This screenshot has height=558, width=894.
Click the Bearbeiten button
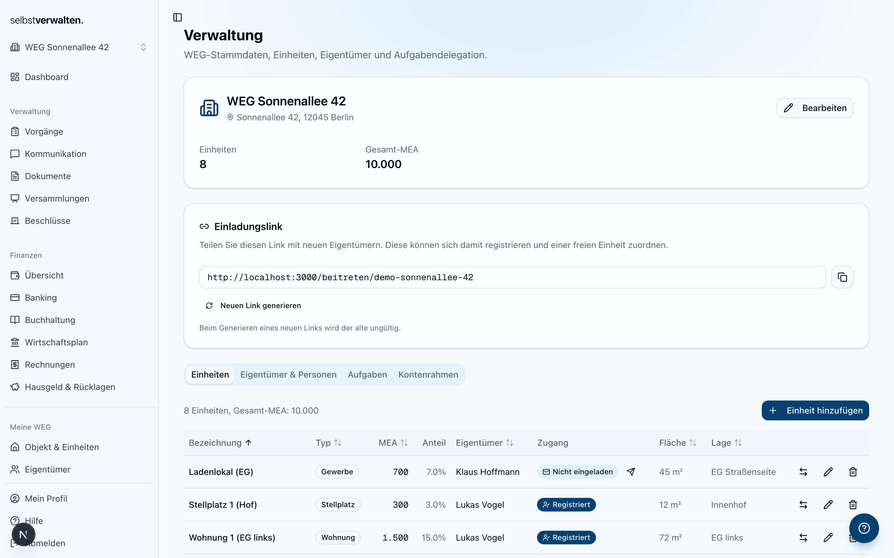815,108
